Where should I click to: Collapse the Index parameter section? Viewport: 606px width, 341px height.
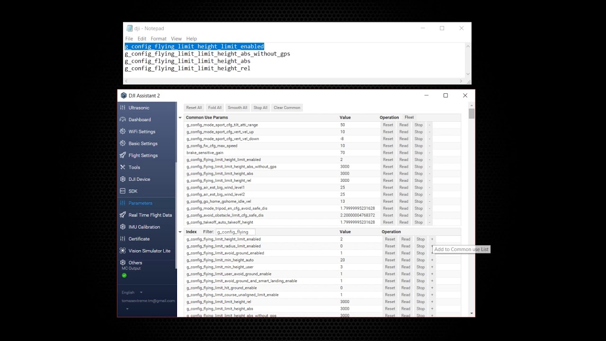point(180,232)
